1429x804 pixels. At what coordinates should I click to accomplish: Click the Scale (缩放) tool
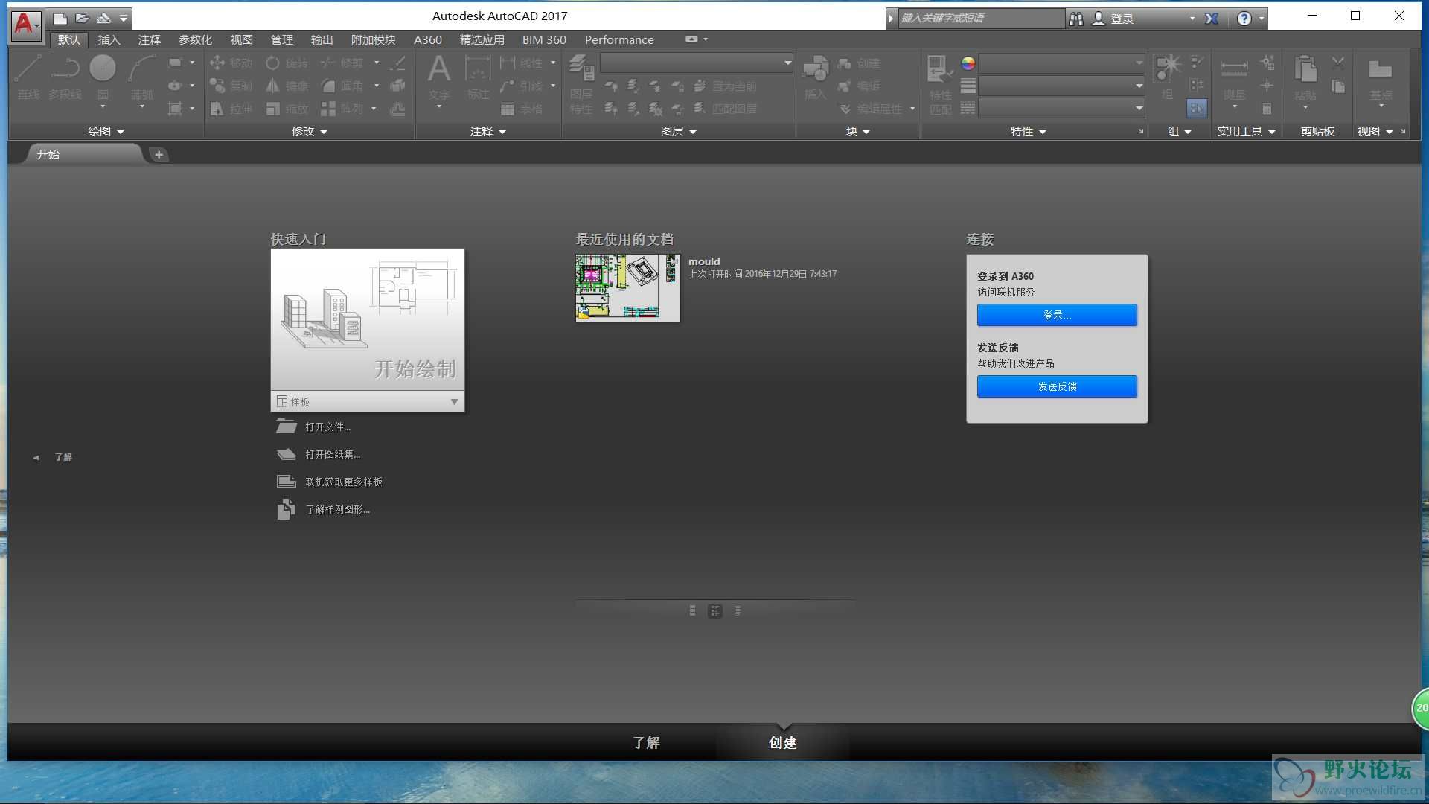coord(287,109)
